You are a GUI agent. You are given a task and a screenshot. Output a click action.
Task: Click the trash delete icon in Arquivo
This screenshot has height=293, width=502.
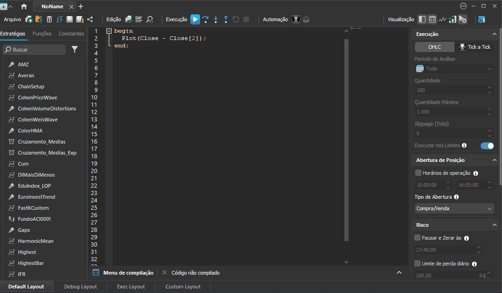tap(49, 19)
